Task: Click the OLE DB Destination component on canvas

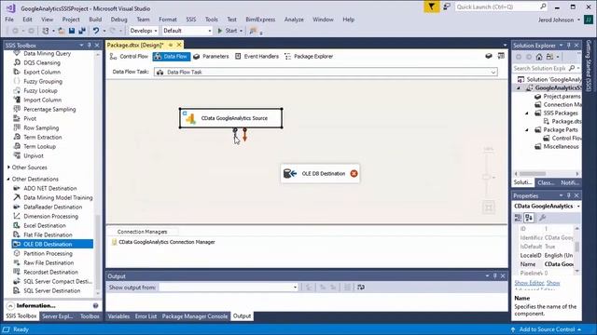Action: [x=320, y=174]
